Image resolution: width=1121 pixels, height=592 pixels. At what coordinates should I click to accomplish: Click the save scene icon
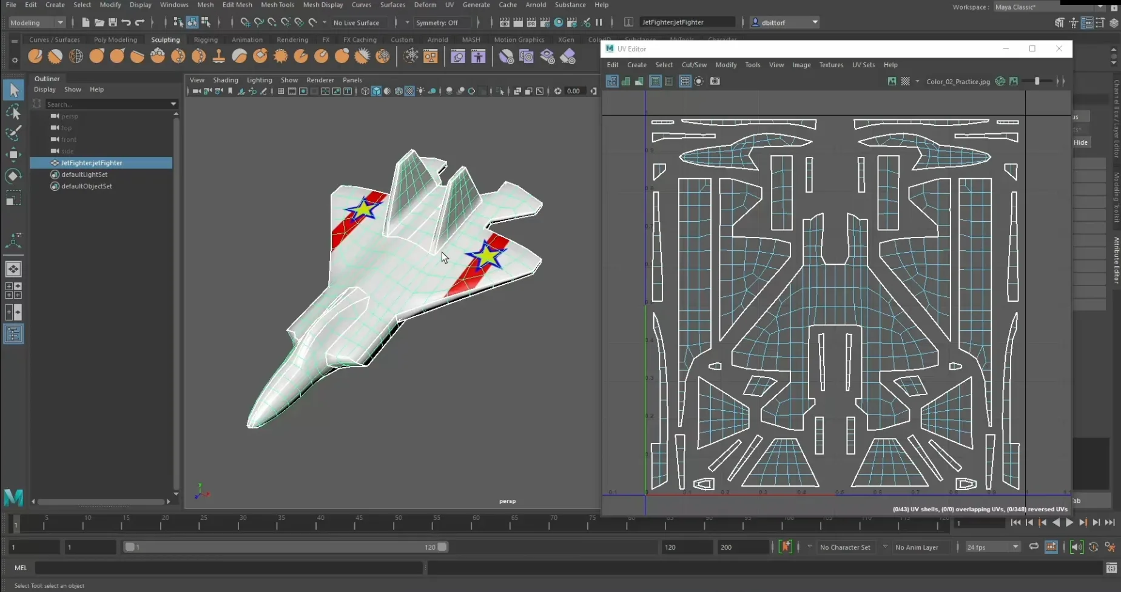pyautogui.click(x=112, y=22)
